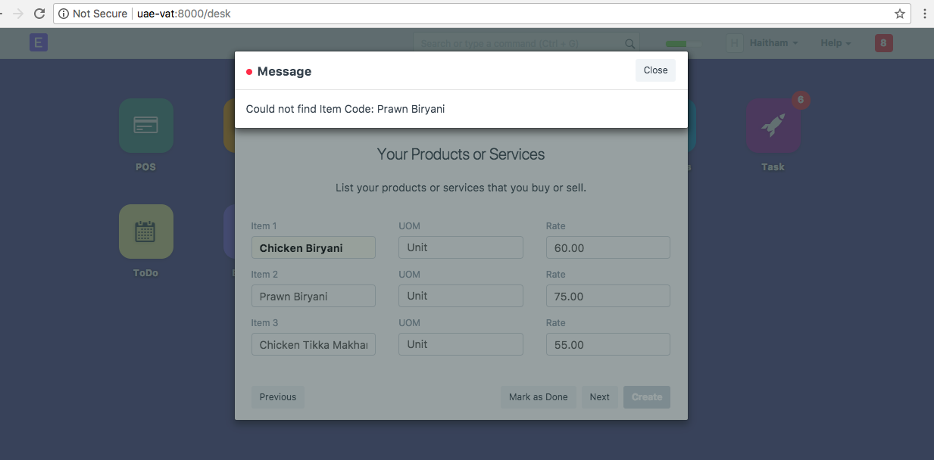Launch the Task rocket icon

772,126
